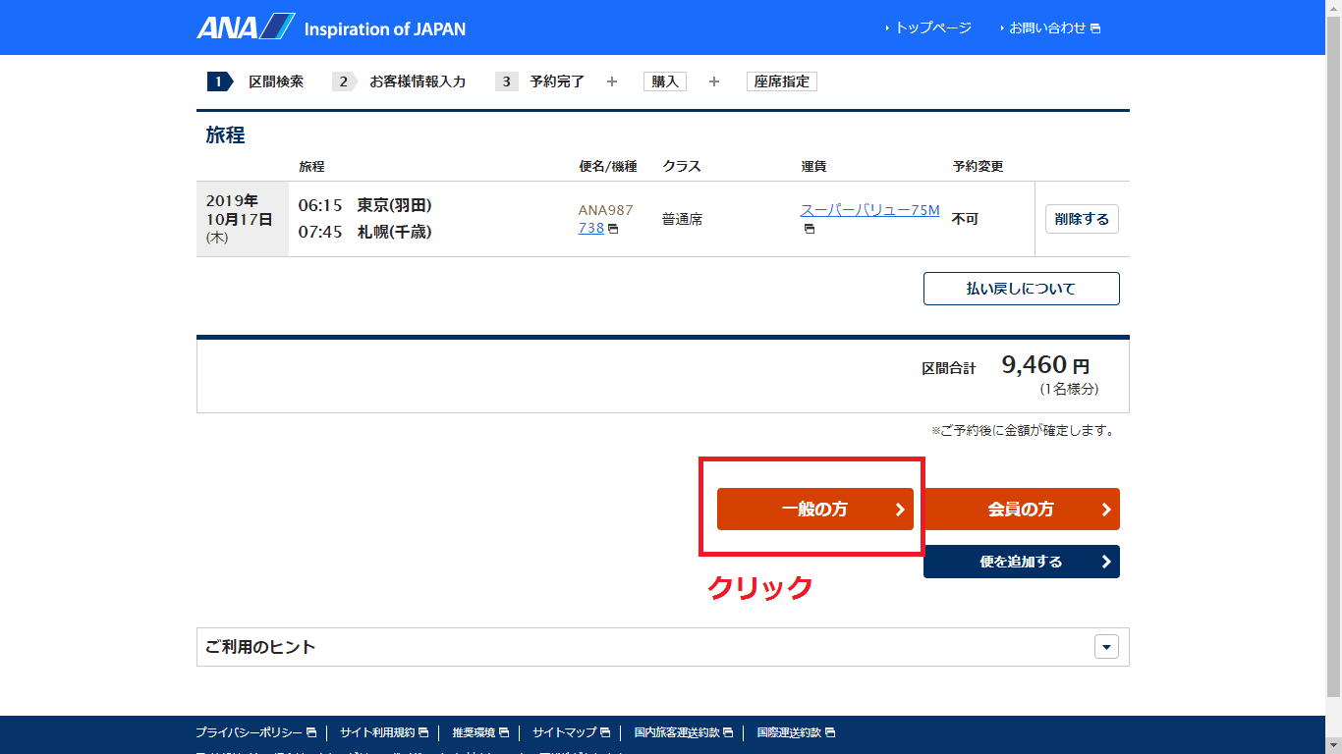This screenshot has height=754, width=1342.
Task: Click popup icon below スーパーバリュー75M
Action: (810, 229)
